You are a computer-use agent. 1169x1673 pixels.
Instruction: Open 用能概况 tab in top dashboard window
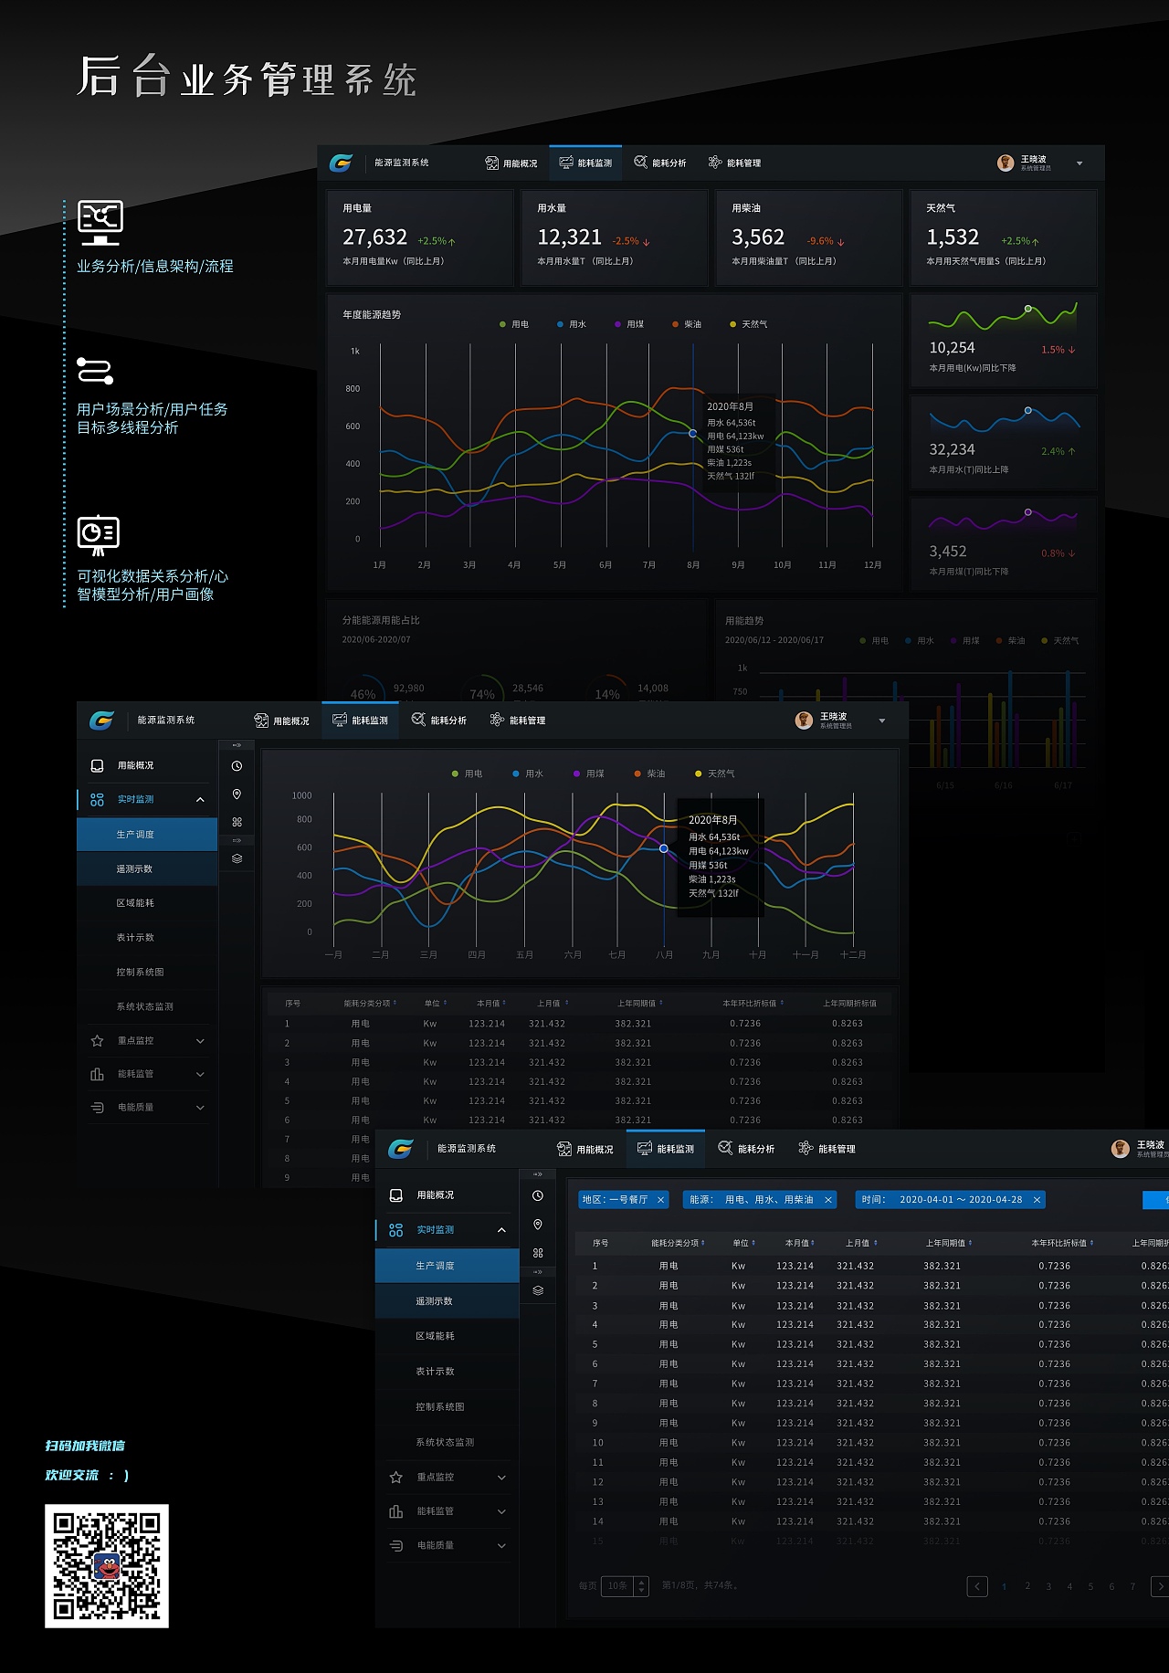click(511, 163)
